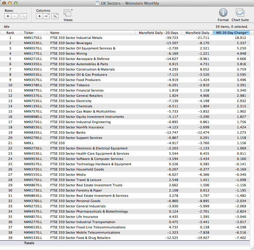Viewport: 254px width, 250px height.
Task: Click the Rows search magnifier icon
Action: 23,16
